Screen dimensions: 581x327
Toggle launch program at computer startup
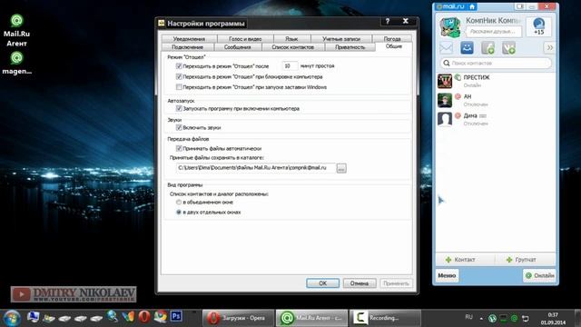coord(179,109)
